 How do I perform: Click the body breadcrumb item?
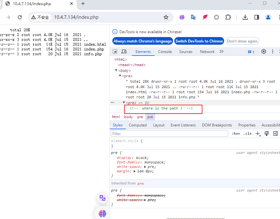click(129, 117)
